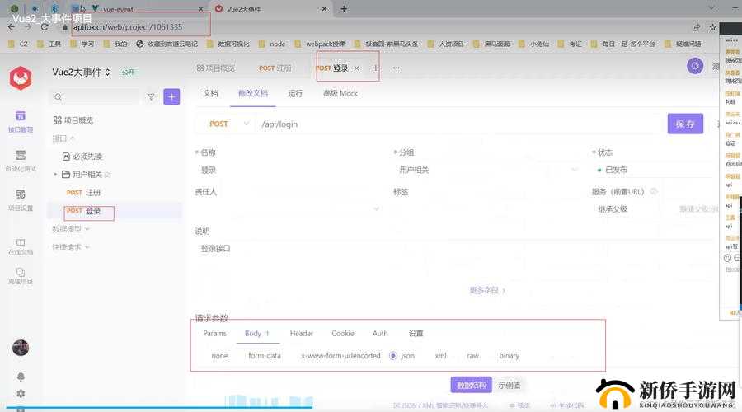
Task: Open 自动化测试 sidebar section
Action: (x=21, y=161)
